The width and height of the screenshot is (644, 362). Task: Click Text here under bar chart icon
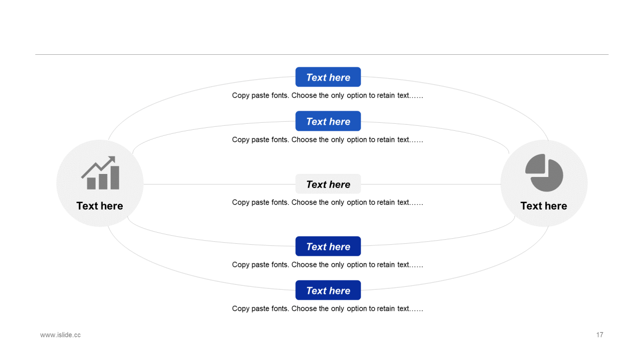point(100,206)
